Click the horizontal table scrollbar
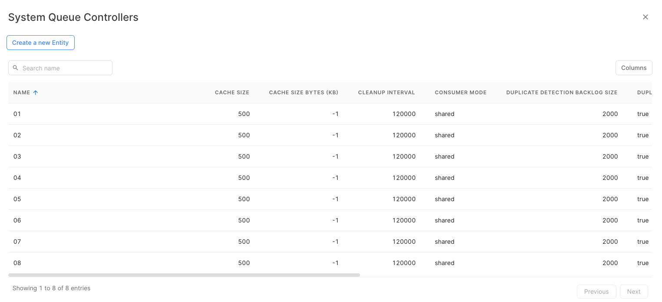 coord(184,275)
